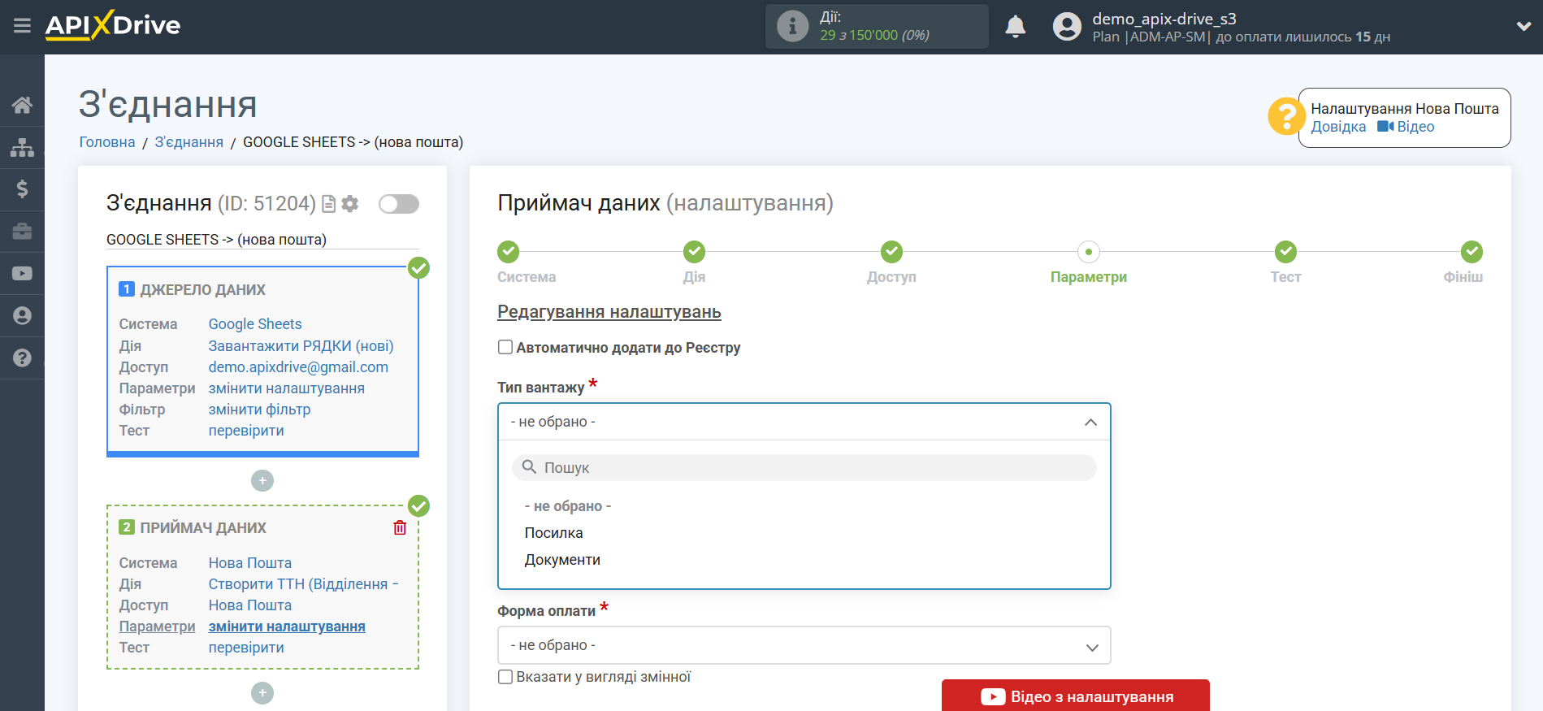Click demo.apixdrive@gmail.com access link
1543x711 pixels.
[298, 366]
